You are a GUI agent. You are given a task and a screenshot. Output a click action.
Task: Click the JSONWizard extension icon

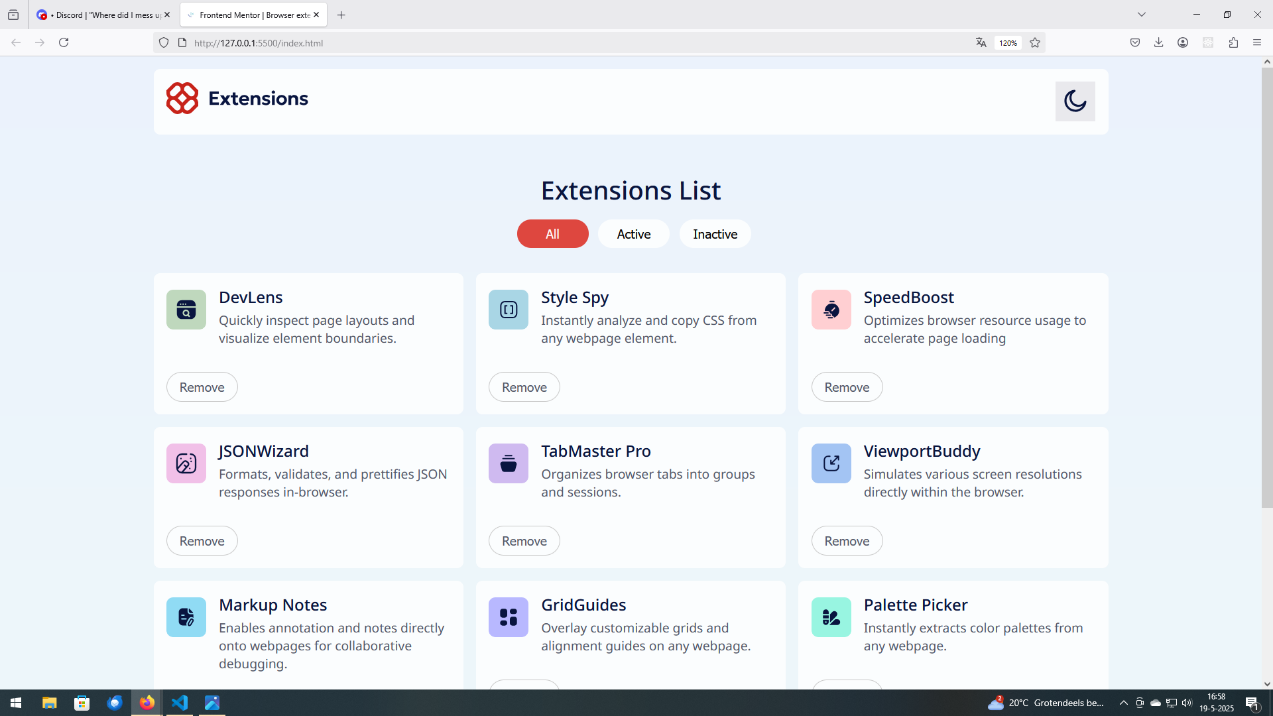[x=186, y=463]
